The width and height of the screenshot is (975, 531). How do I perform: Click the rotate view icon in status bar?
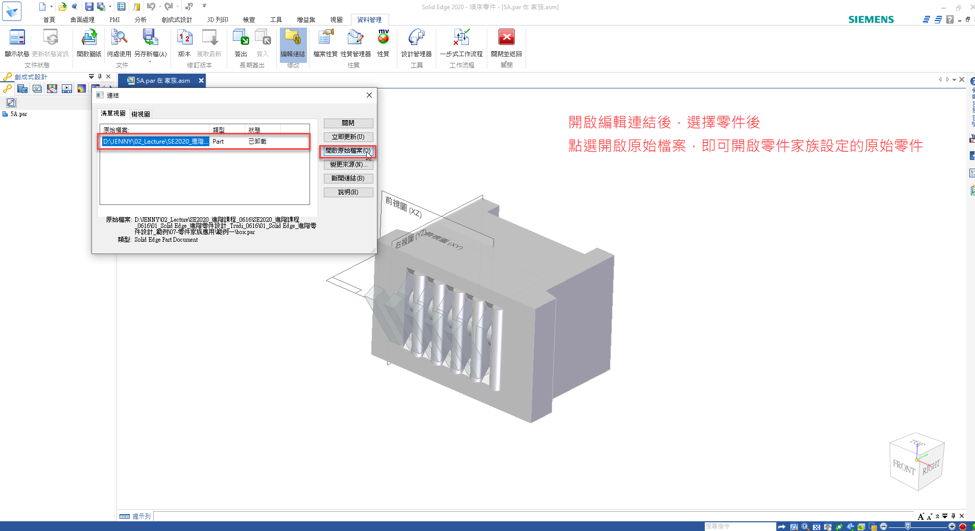click(839, 526)
